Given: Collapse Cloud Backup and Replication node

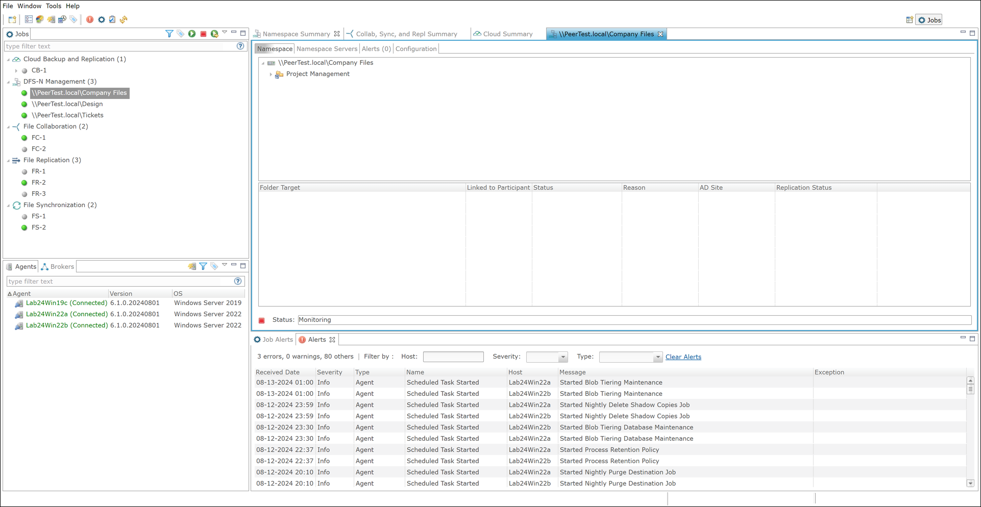Looking at the screenshot, I should pyautogui.click(x=9, y=60).
